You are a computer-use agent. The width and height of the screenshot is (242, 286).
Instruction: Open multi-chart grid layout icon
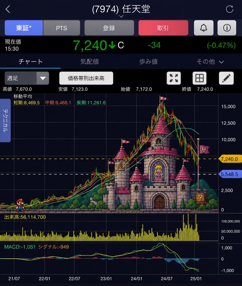pyautogui.click(x=199, y=78)
